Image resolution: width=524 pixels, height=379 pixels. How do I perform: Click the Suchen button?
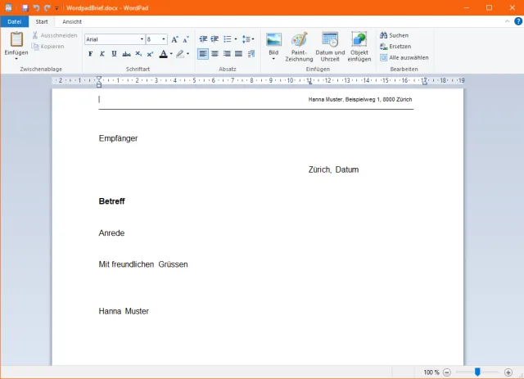[x=394, y=36]
